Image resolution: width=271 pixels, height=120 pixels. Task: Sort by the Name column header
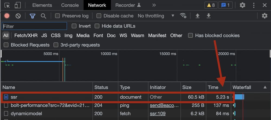point(47,87)
